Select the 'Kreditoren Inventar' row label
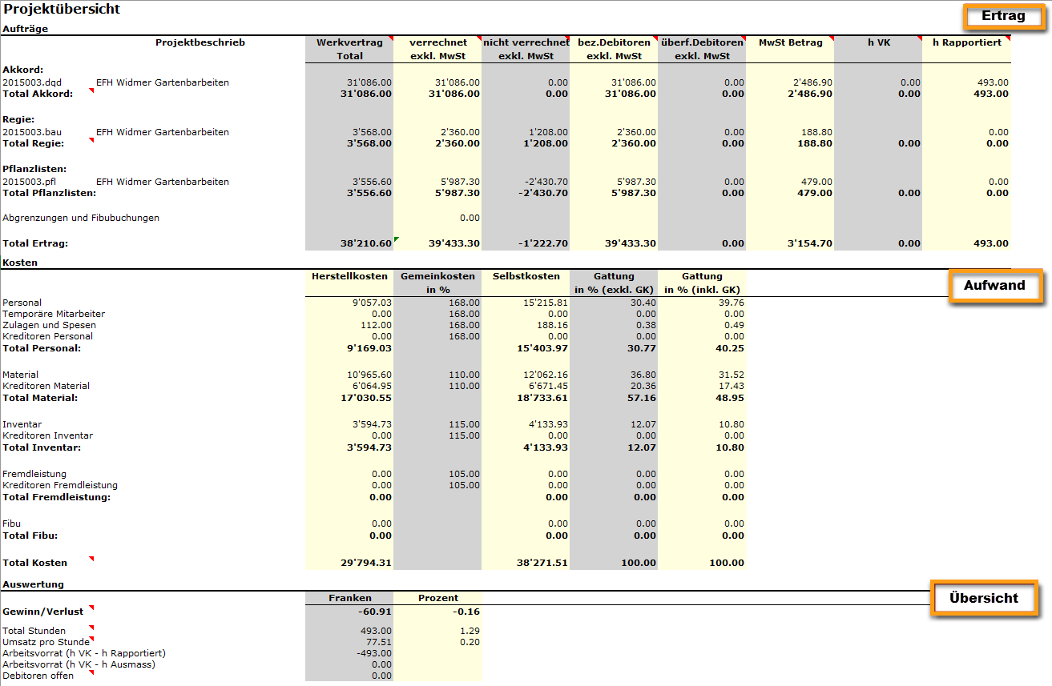The width and height of the screenshot is (1052, 686). tap(48, 435)
